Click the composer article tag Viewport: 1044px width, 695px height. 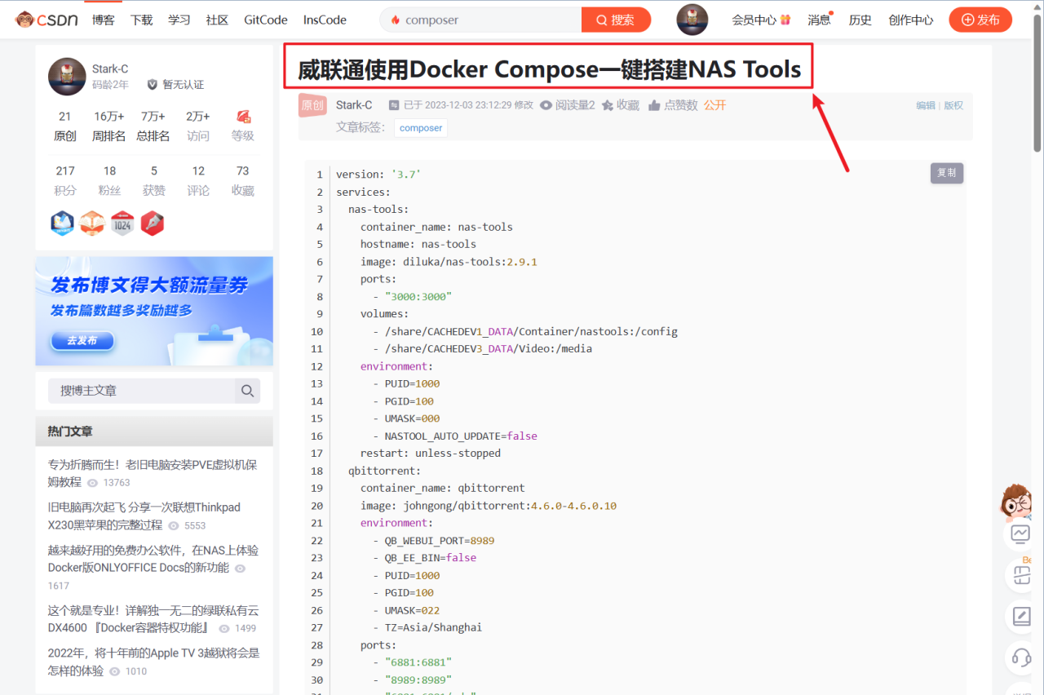[421, 128]
